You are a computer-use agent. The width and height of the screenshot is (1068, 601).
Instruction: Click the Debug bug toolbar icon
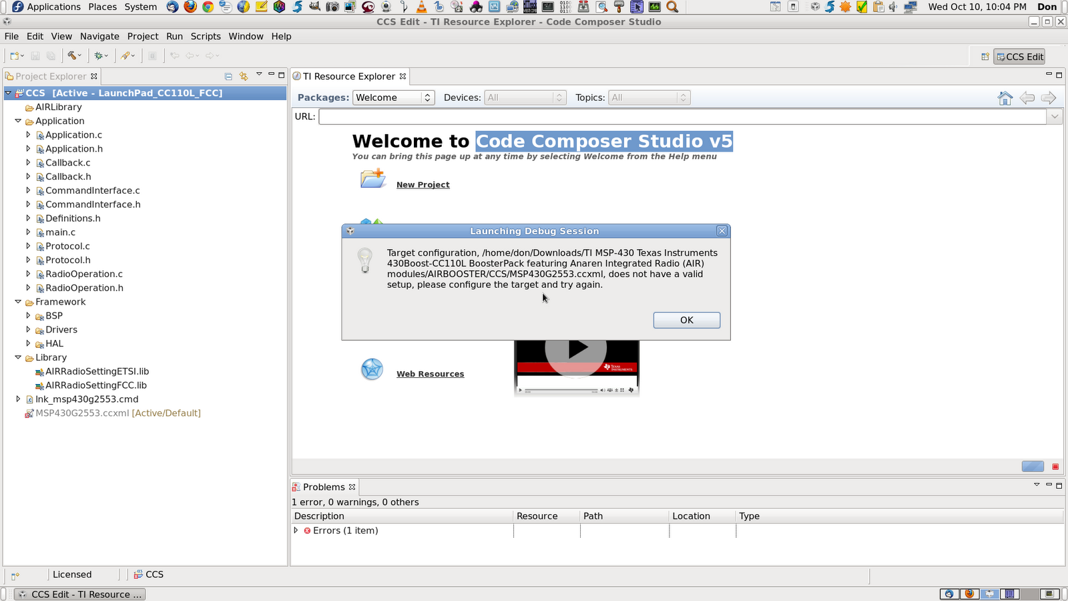(x=98, y=56)
